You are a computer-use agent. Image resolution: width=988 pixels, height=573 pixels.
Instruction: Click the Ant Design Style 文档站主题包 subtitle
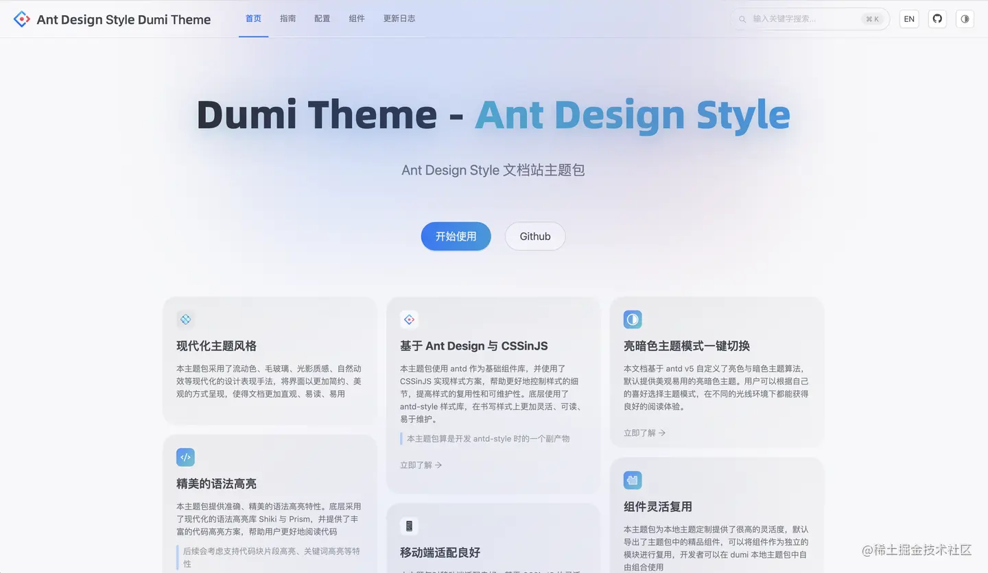coord(493,170)
